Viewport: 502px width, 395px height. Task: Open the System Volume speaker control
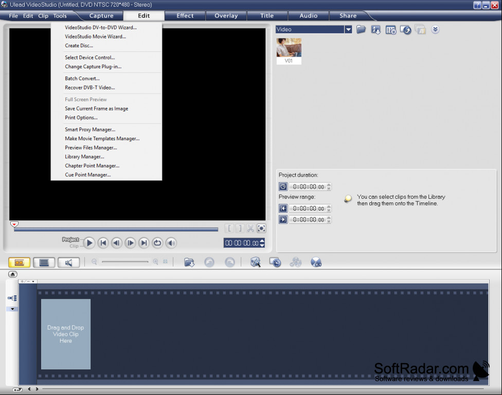click(x=171, y=243)
